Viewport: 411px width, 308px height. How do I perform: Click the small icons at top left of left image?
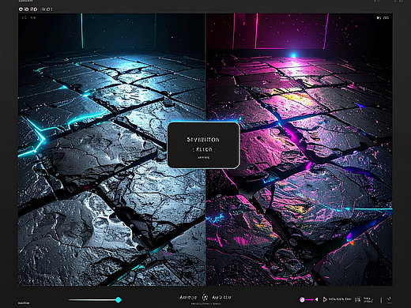click(28, 17)
